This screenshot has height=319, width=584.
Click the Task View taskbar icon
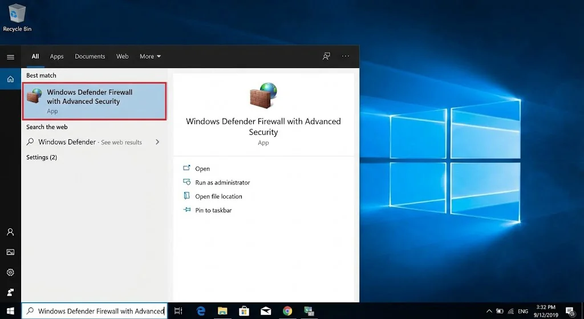click(x=179, y=311)
